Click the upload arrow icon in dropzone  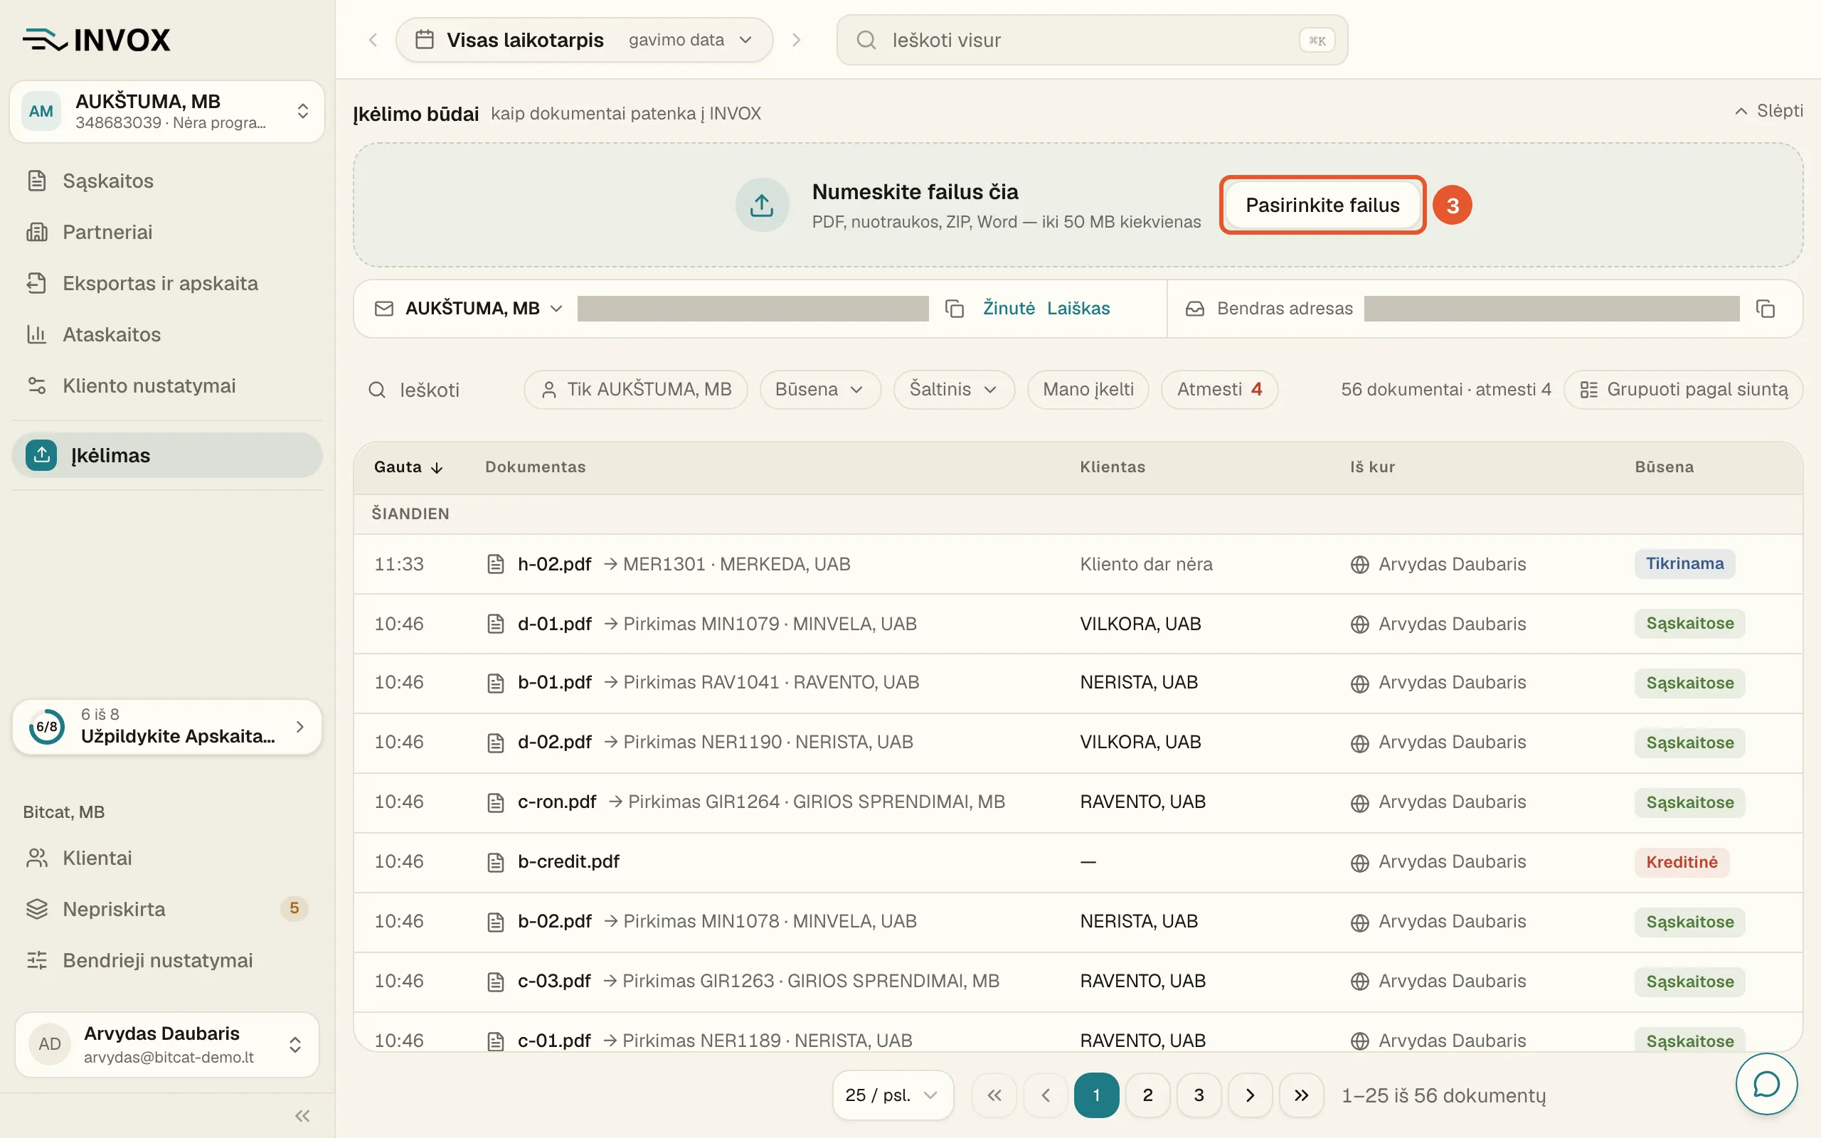tap(762, 205)
